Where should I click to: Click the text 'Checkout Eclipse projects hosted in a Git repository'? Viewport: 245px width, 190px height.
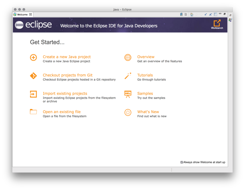click(x=79, y=80)
